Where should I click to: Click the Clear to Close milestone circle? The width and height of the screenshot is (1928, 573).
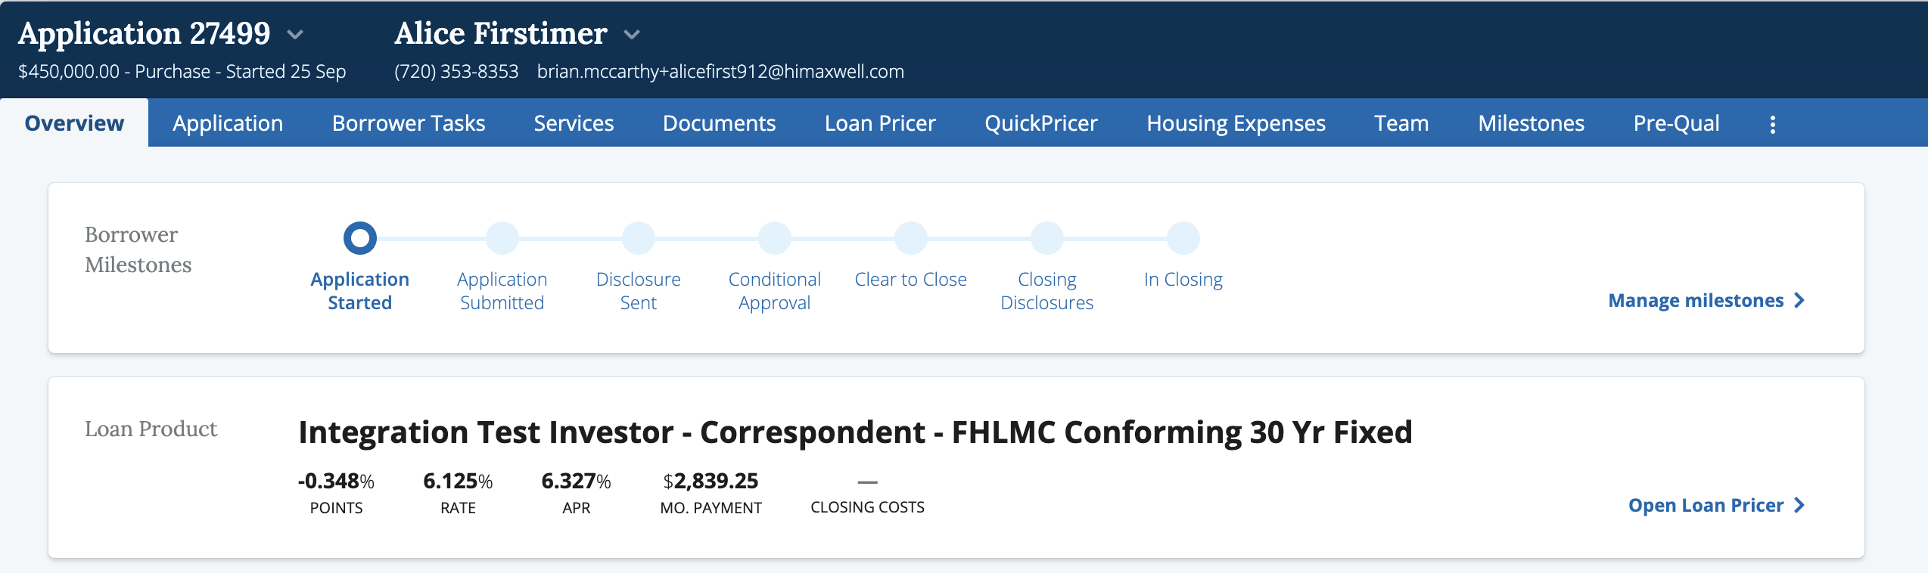point(911,238)
